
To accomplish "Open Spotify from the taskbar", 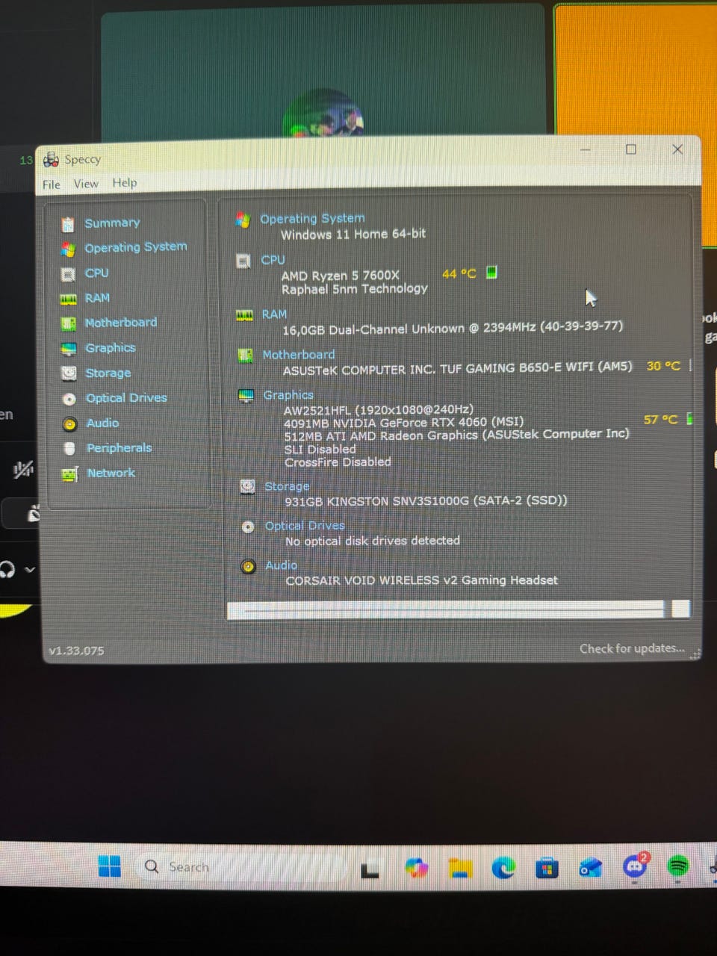I will point(677,866).
